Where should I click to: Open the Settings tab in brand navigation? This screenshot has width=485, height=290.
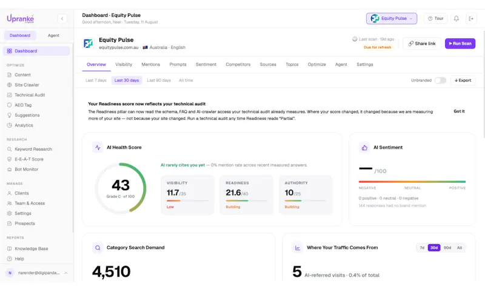(x=365, y=65)
